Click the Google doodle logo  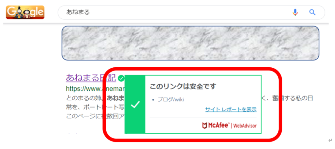[x=25, y=12]
